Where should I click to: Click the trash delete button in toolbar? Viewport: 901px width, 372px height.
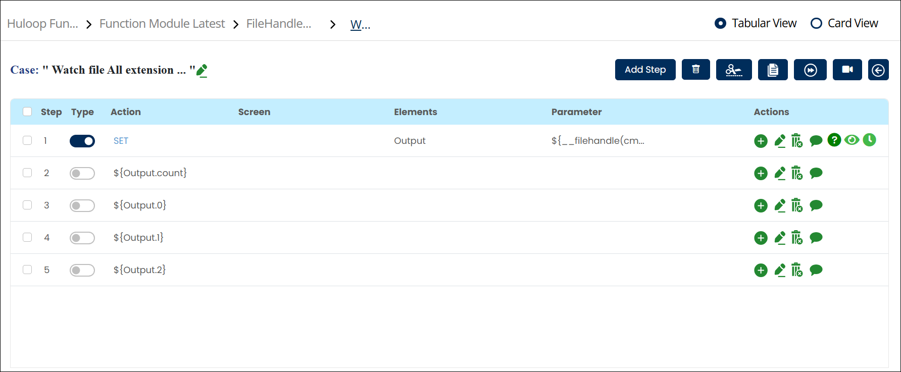(695, 70)
